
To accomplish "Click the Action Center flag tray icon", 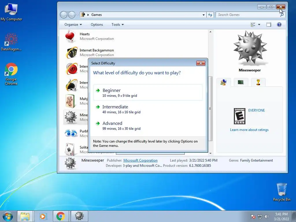I will point(253,217).
